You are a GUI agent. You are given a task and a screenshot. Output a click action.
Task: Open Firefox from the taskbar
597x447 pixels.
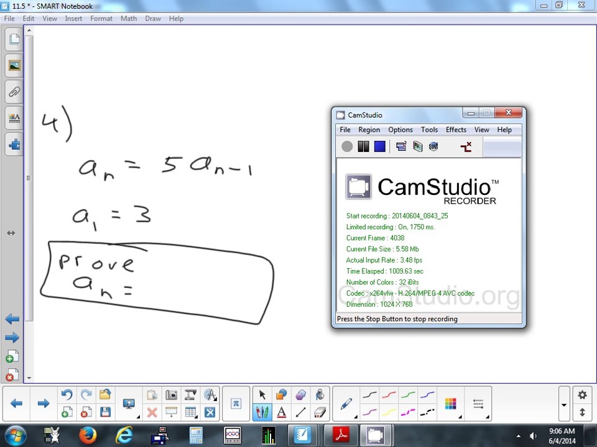click(x=88, y=435)
